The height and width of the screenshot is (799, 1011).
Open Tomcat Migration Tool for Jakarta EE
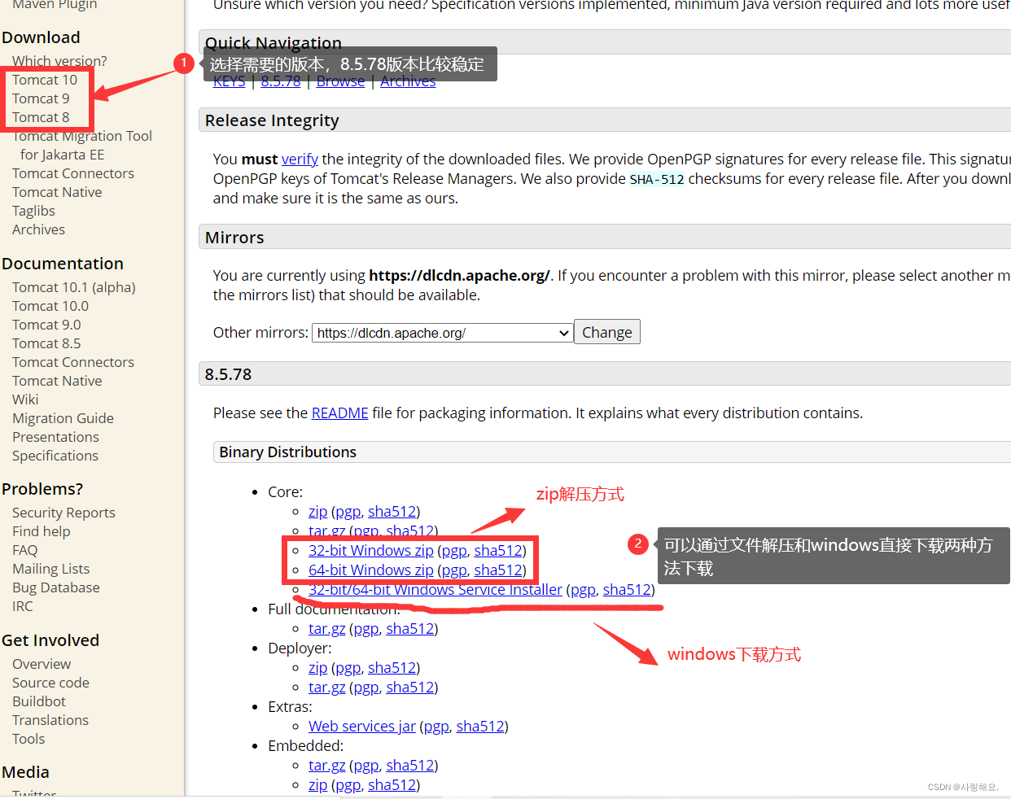tap(82, 145)
